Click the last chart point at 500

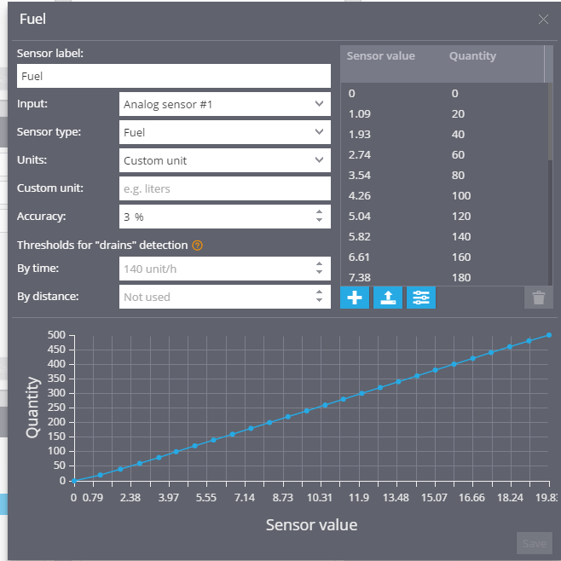tap(549, 335)
